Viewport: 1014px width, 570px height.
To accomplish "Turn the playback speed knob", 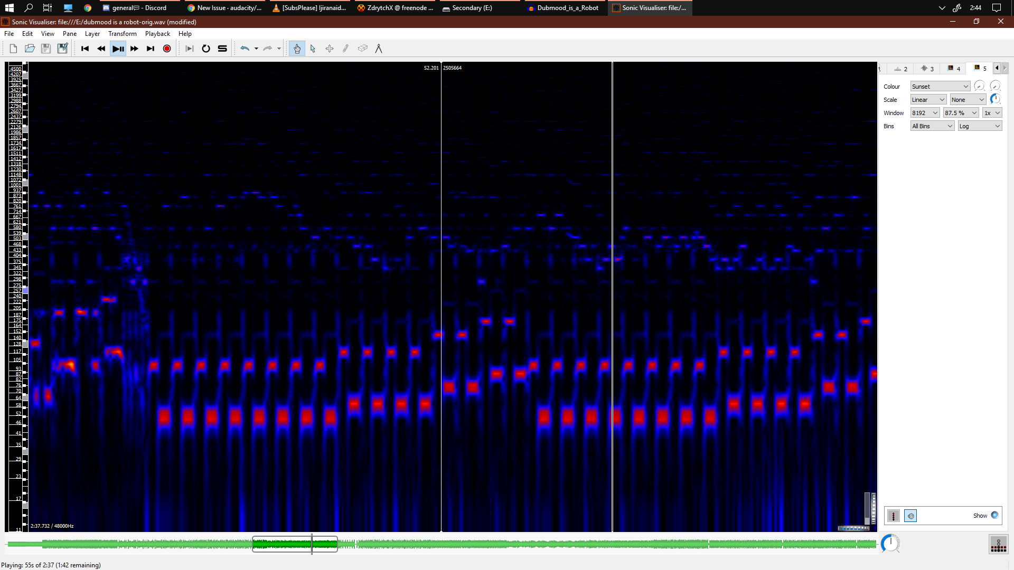I will coord(890,543).
